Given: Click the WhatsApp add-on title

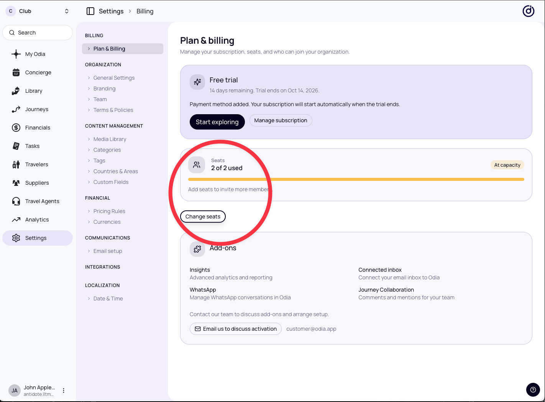Looking at the screenshot, I should click(203, 290).
